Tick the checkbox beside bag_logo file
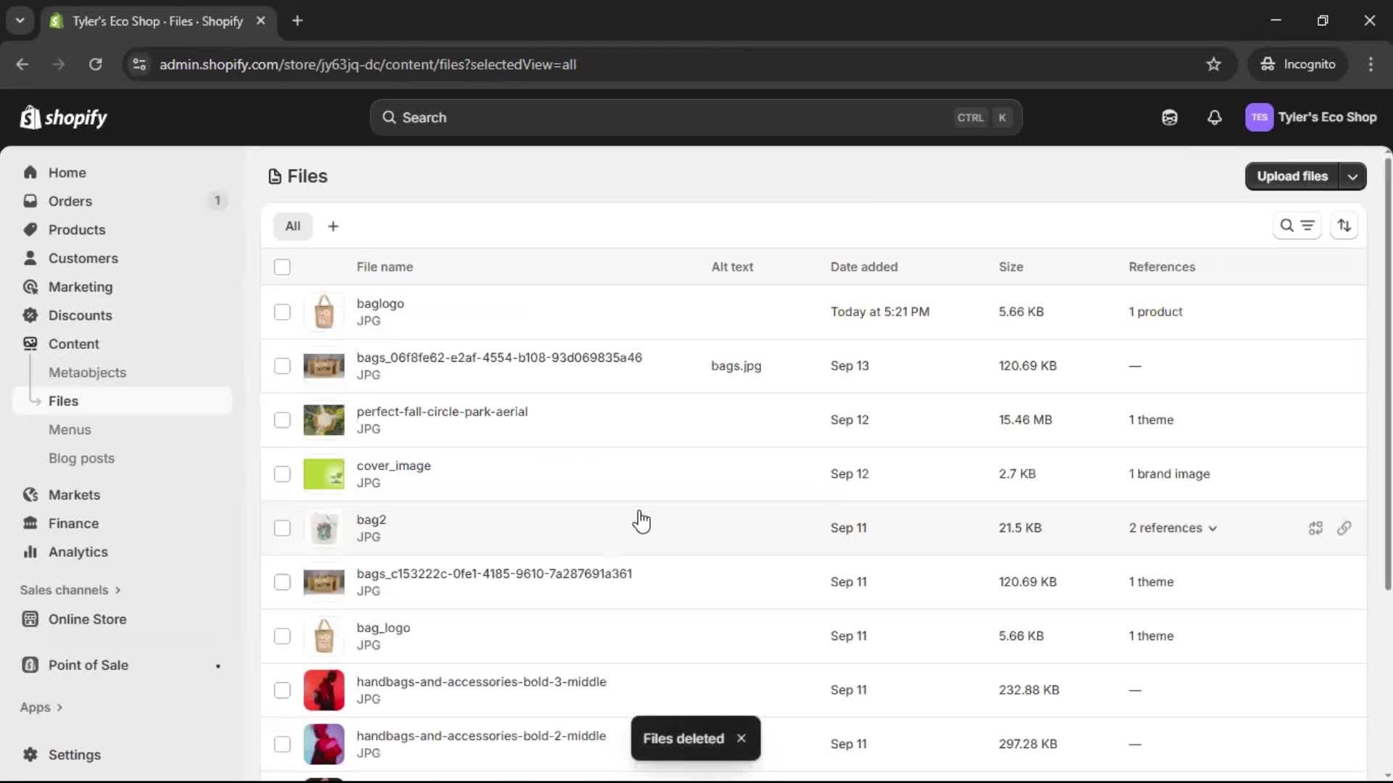Screen dimensions: 1393x783 click(x=282, y=636)
